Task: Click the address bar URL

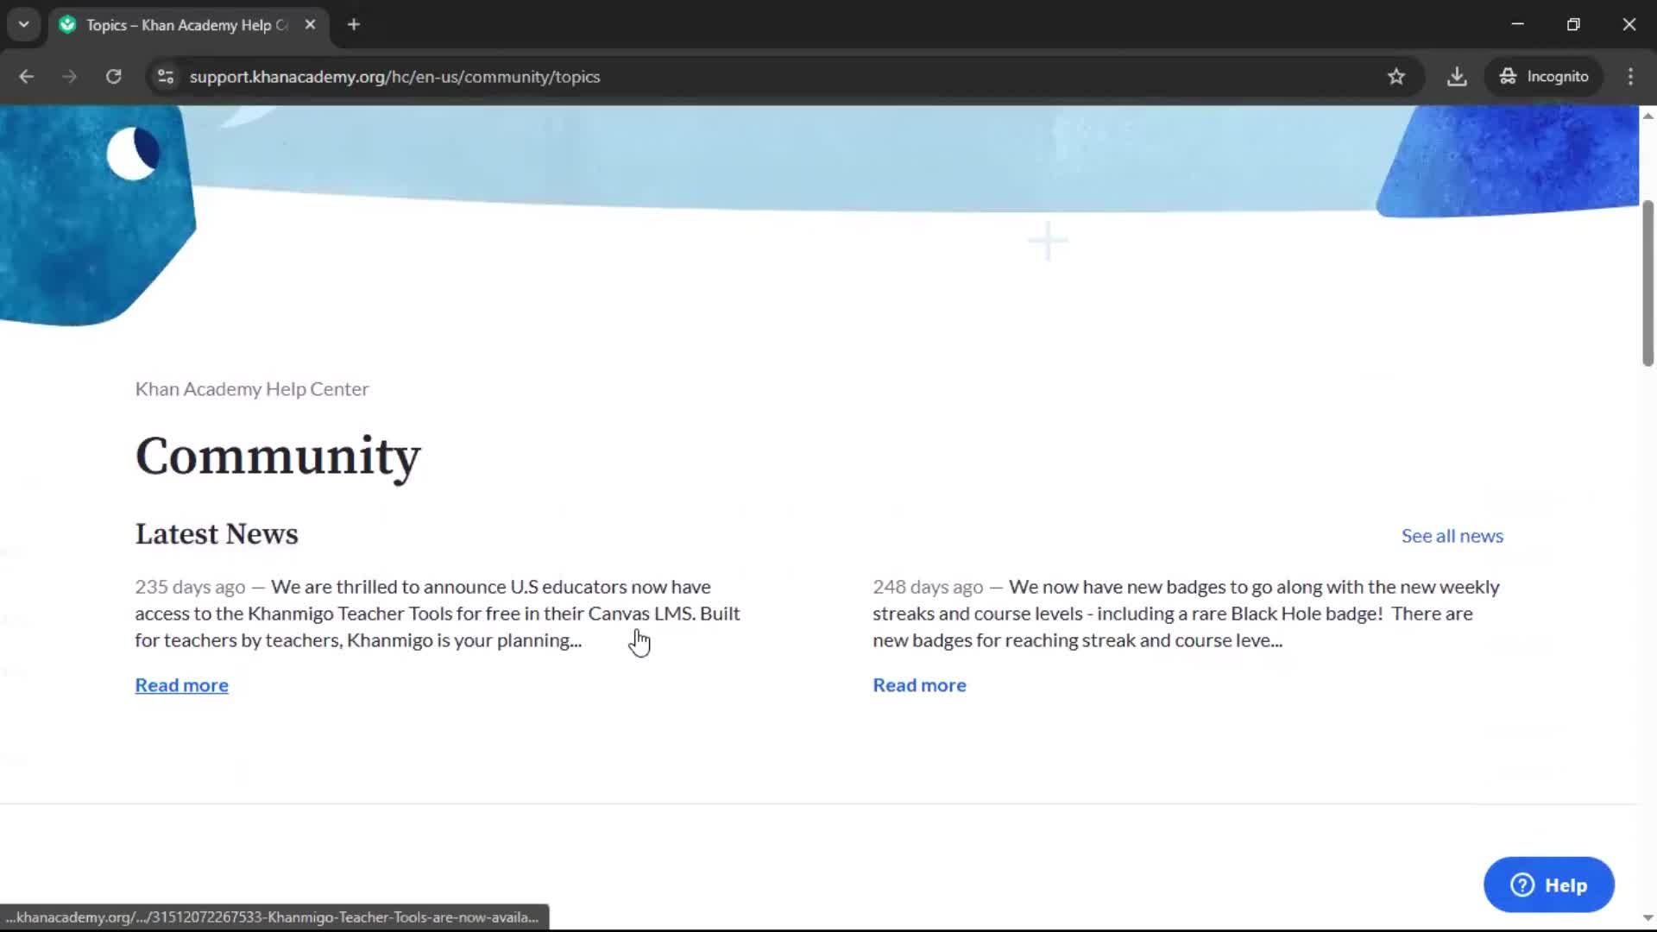Action: tap(394, 77)
